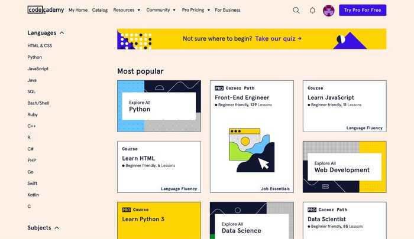Open Learn Python 3 course card
Viewport: 414px width, 239px height.
pos(159,220)
